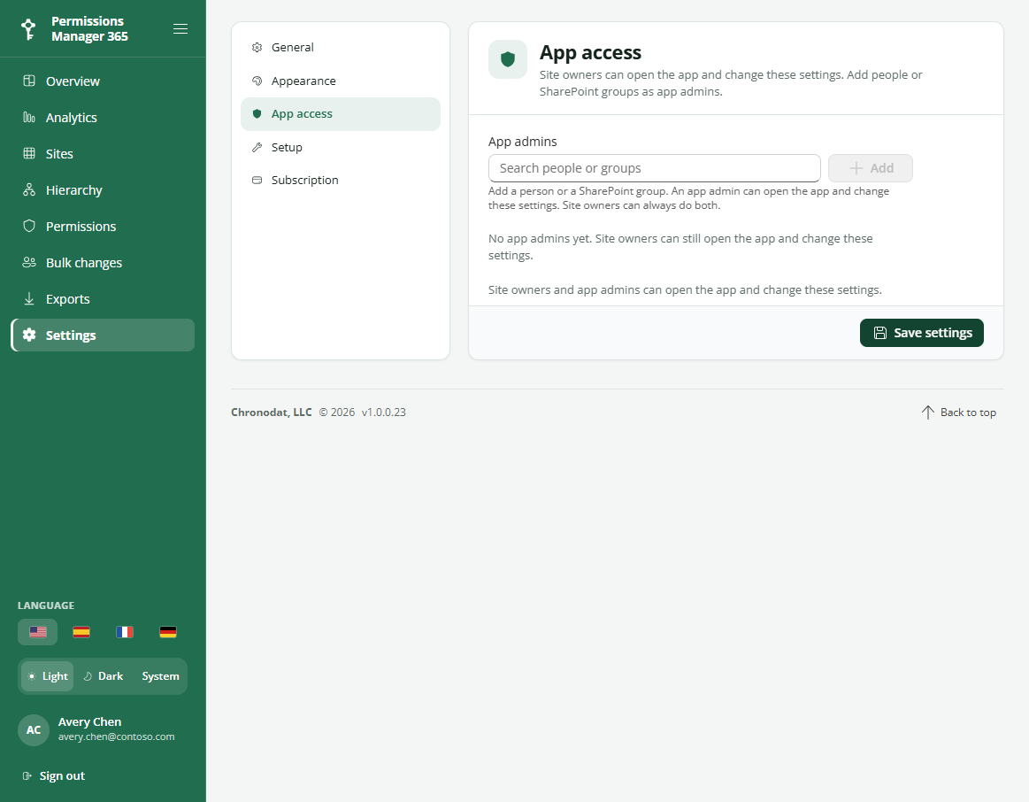Select the Settings menu item
1029x802 pixels.
pos(103,335)
